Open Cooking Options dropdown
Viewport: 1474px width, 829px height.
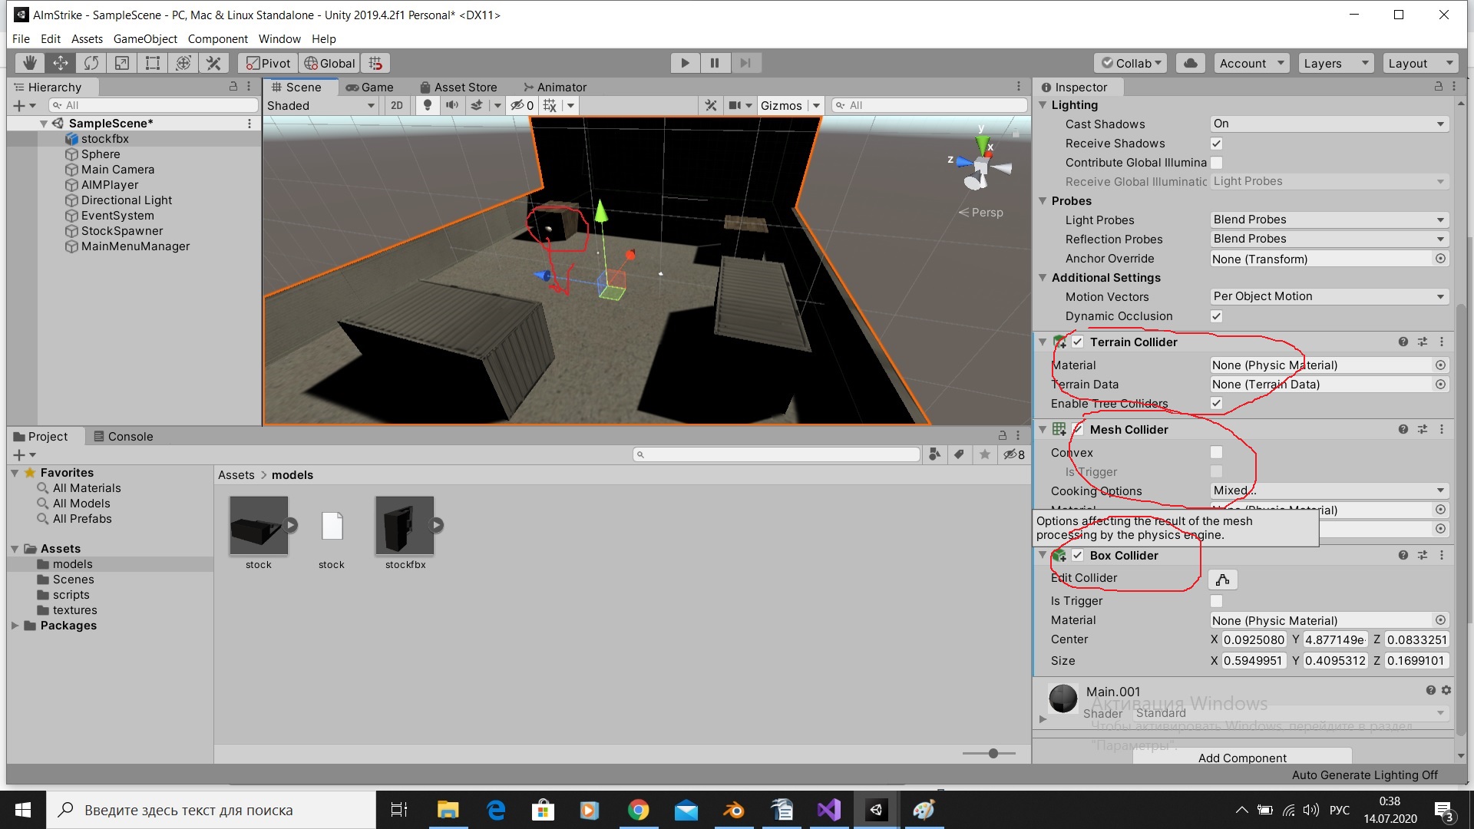click(1330, 490)
